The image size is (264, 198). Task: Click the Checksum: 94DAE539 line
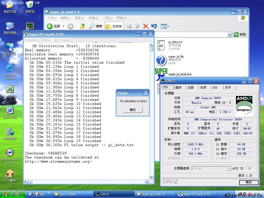45,153
